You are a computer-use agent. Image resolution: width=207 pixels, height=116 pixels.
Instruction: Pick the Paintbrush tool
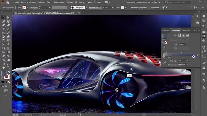pyautogui.click(x=8, y=33)
